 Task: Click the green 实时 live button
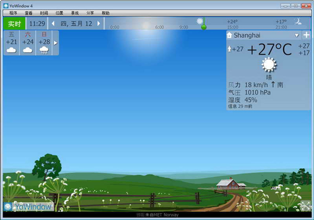coord(15,24)
